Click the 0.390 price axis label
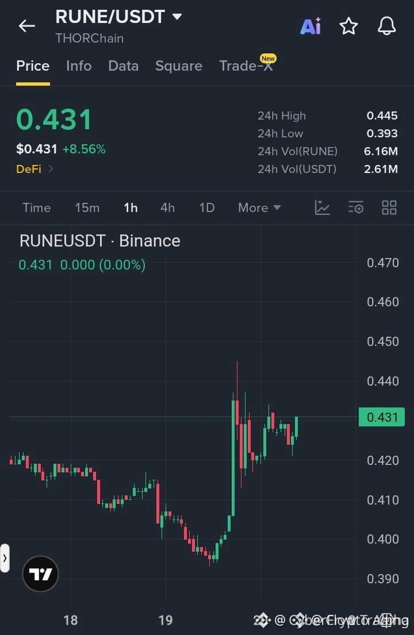The height and width of the screenshot is (635, 414). [x=383, y=579]
